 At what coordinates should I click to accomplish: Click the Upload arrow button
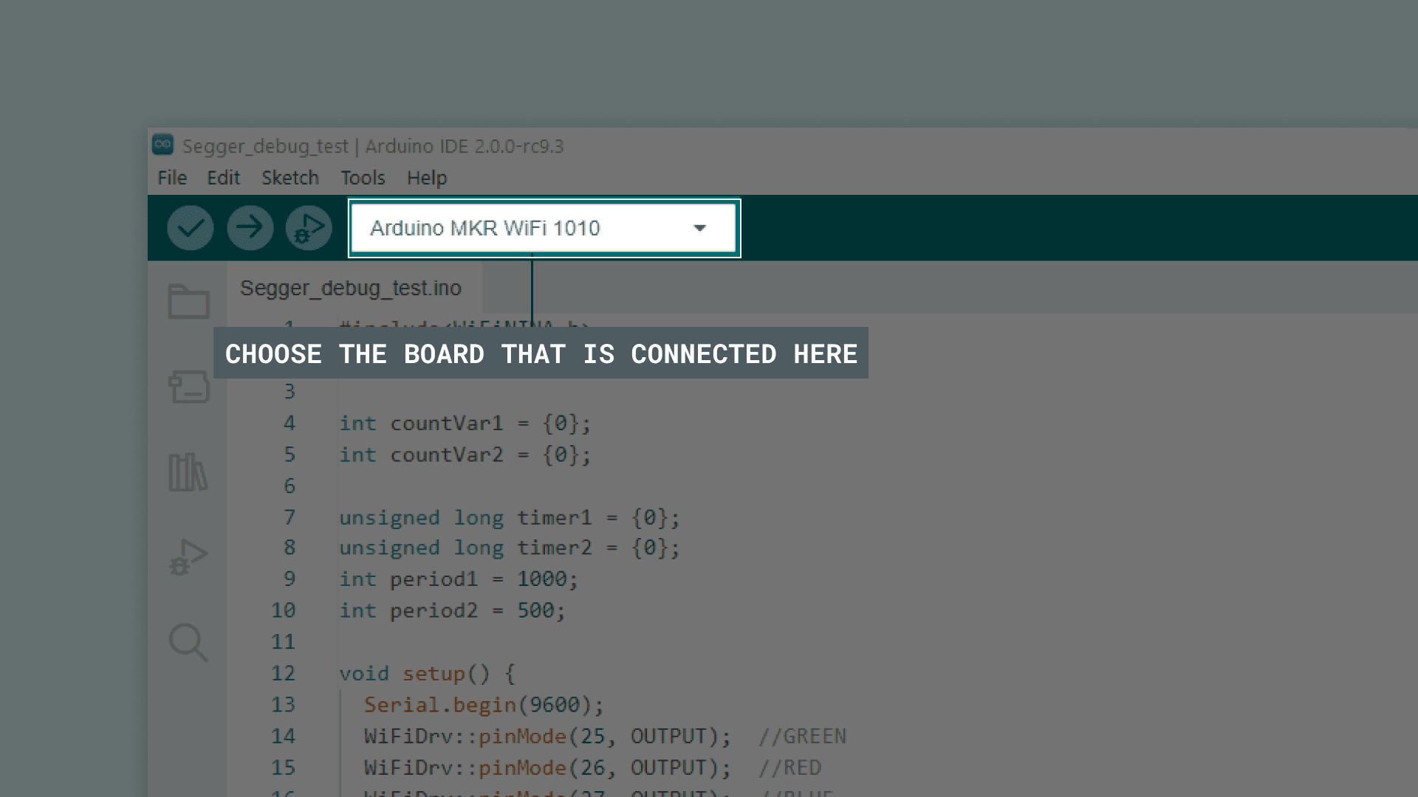click(250, 228)
